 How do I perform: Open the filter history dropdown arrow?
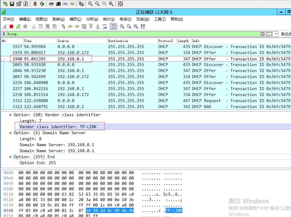276,34
